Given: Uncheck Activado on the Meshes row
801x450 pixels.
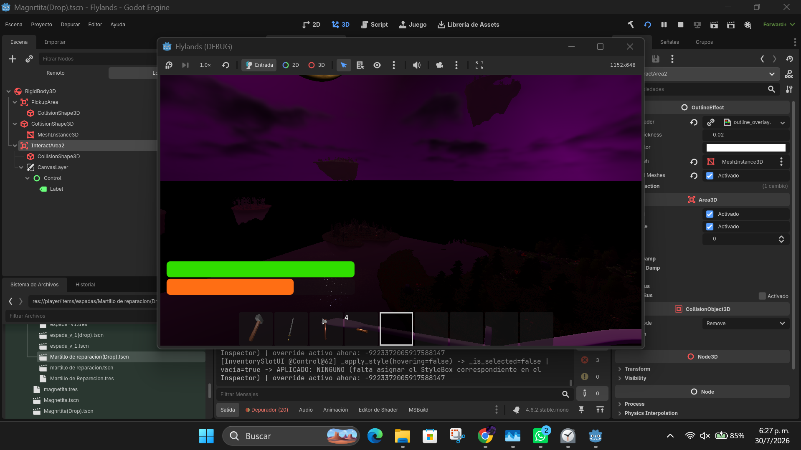Looking at the screenshot, I should (x=710, y=176).
